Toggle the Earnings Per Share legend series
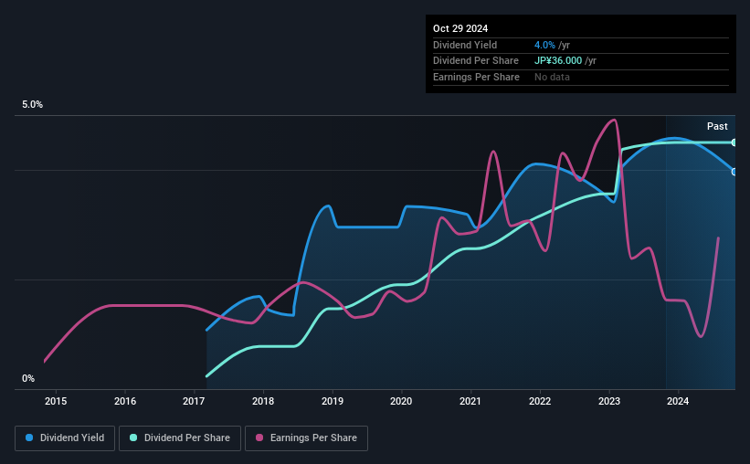Image resolution: width=750 pixels, height=464 pixels. tap(306, 438)
